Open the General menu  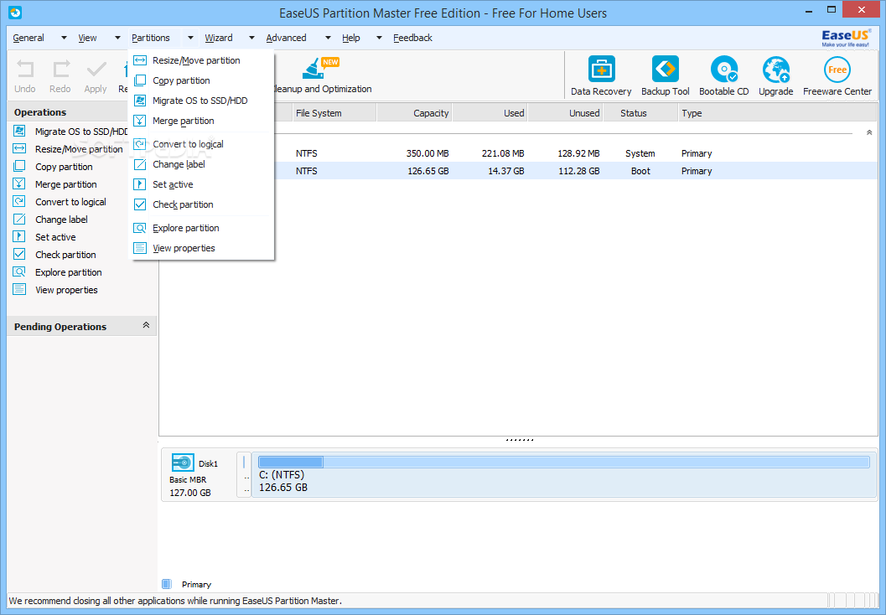click(x=28, y=38)
